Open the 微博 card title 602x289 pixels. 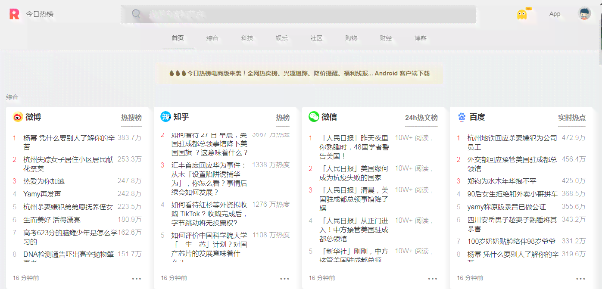point(33,117)
